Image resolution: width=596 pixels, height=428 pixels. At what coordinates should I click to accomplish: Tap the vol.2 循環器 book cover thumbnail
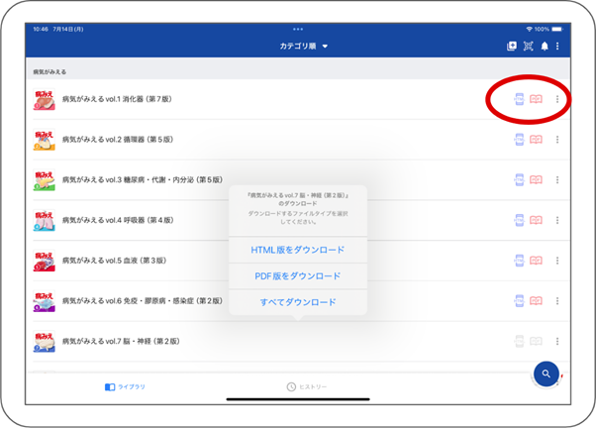coord(43,140)
